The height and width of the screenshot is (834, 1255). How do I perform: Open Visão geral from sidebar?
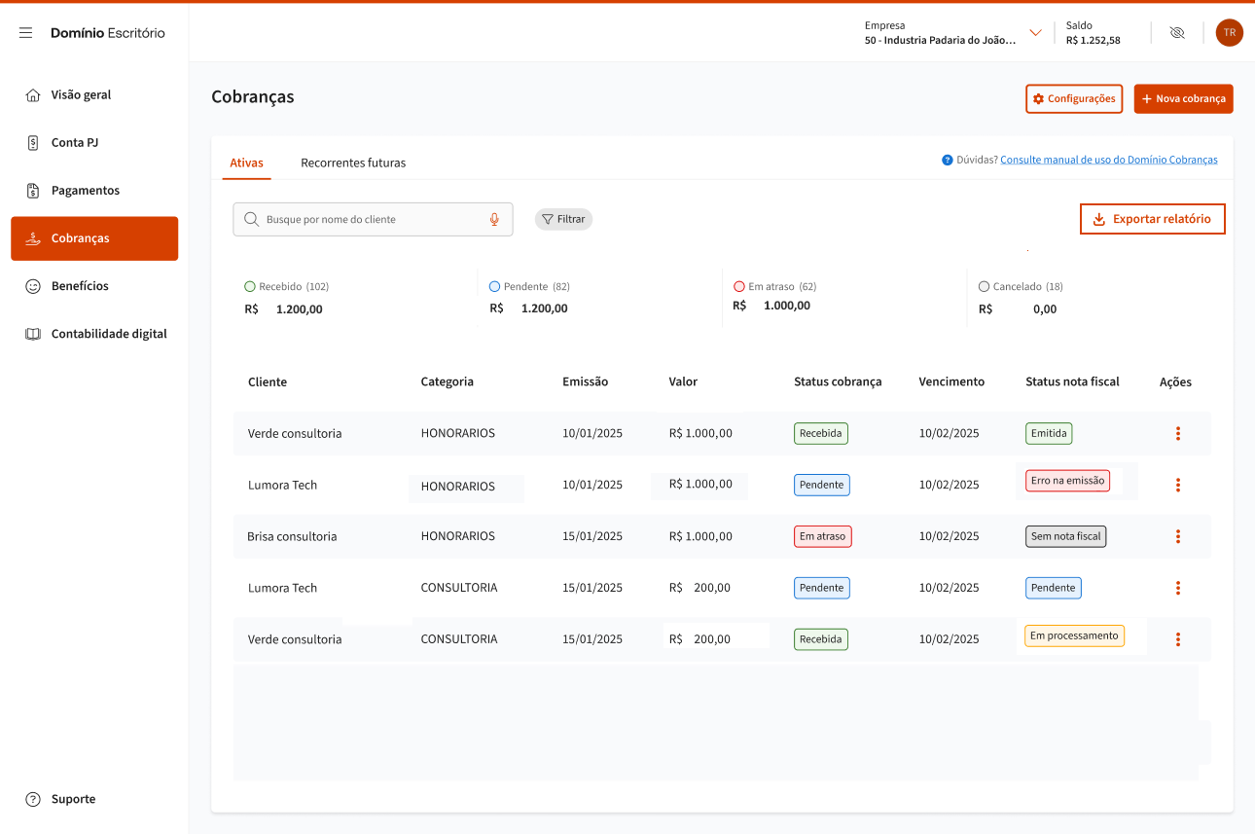point(82,95)
